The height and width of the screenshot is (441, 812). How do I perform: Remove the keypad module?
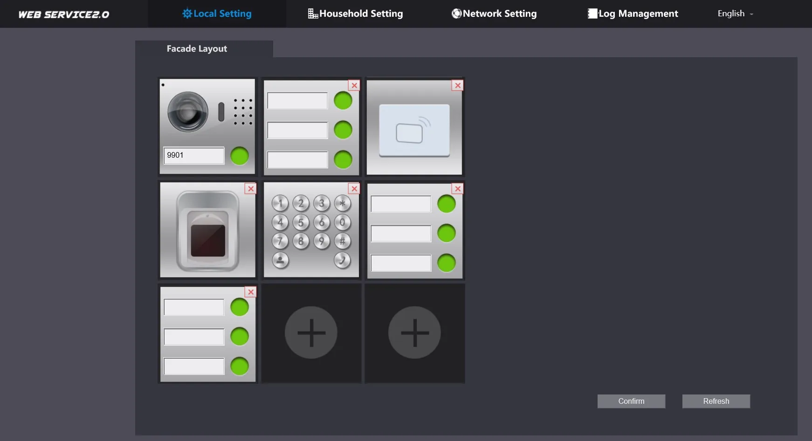click(354, 189)
